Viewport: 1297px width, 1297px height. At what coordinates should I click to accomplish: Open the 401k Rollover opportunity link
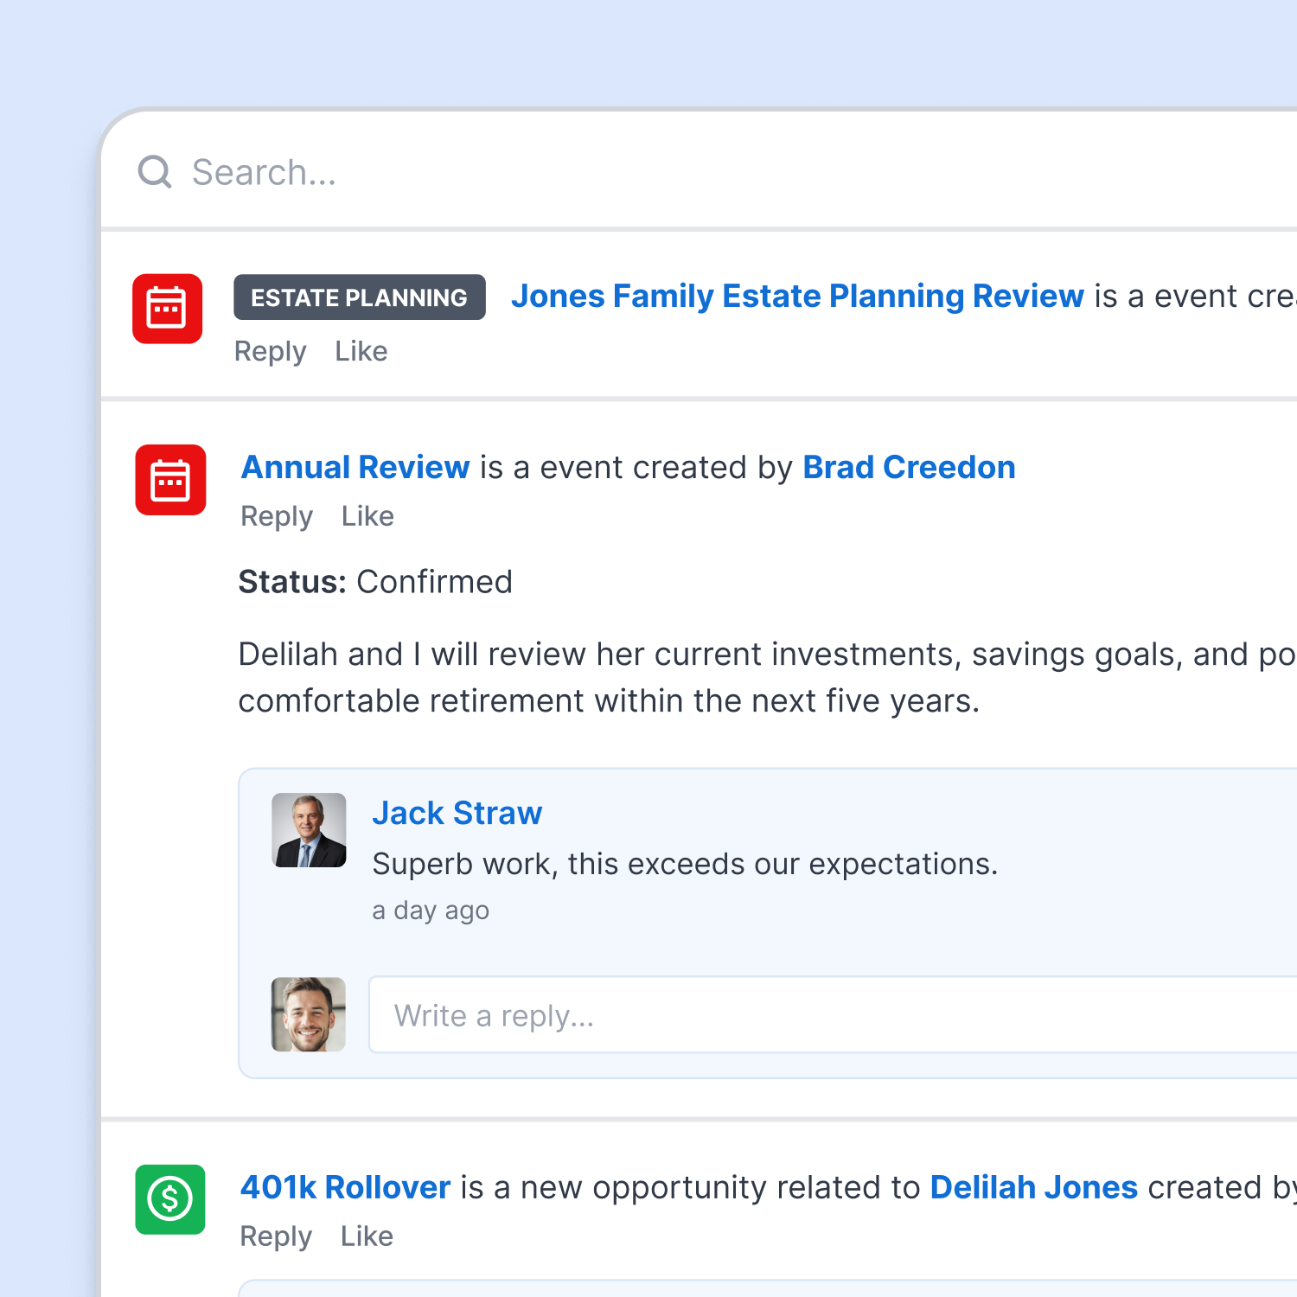click(x=345, y=1187)
